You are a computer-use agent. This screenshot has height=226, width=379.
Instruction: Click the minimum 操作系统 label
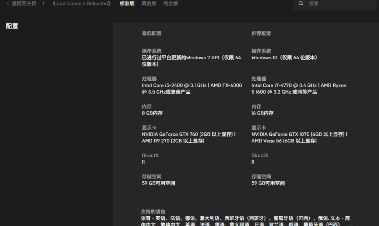coord(151,51)
